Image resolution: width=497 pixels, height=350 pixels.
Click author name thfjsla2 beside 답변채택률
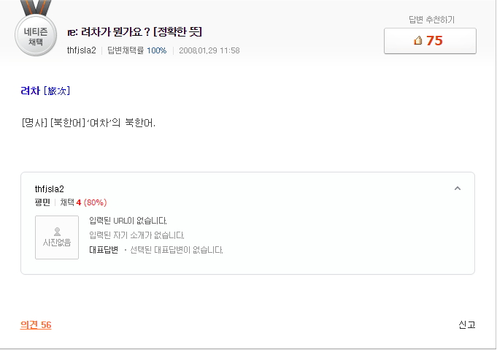[81, 50]
